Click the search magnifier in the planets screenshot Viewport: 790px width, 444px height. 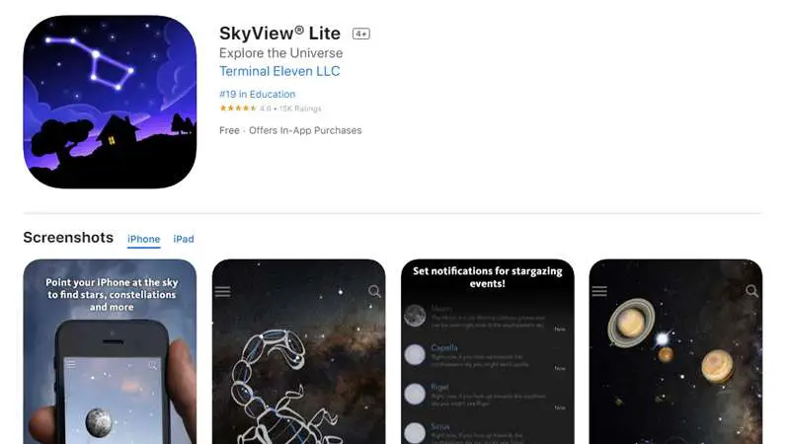click(x=751, y=291)
